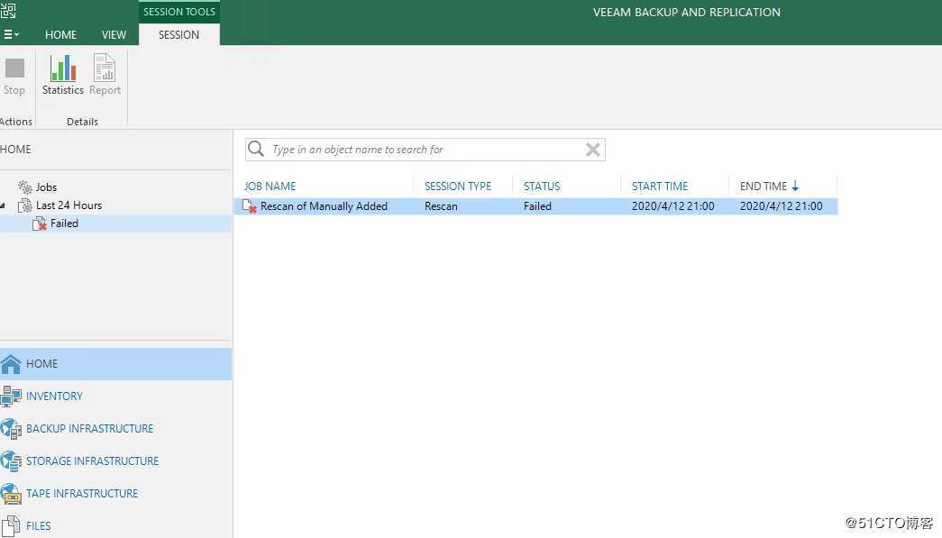Click the search magnifier icon
Viewport: 942px width, 538px height.
pos(256,149)
